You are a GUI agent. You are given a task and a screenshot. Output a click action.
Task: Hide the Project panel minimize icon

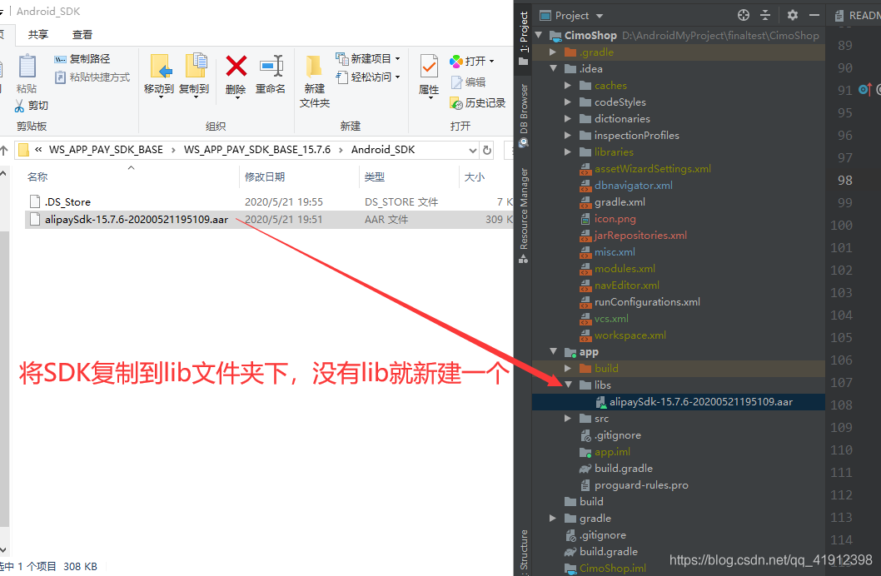[x=814, y=15]
